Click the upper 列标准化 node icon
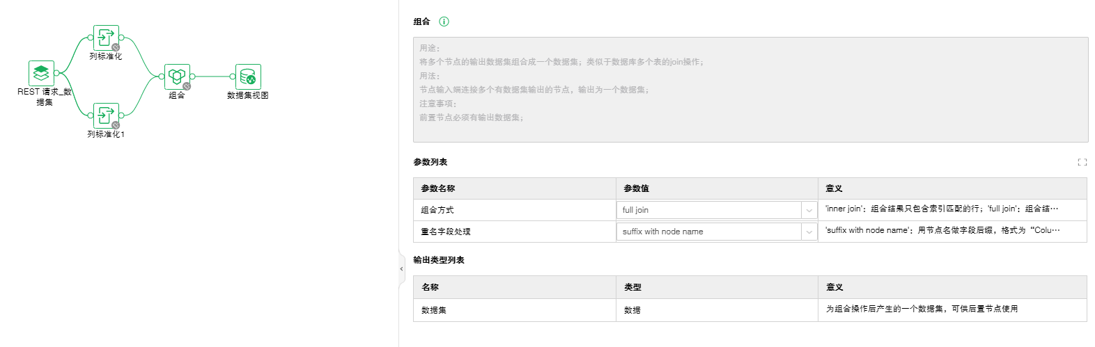 pos(106,38)
